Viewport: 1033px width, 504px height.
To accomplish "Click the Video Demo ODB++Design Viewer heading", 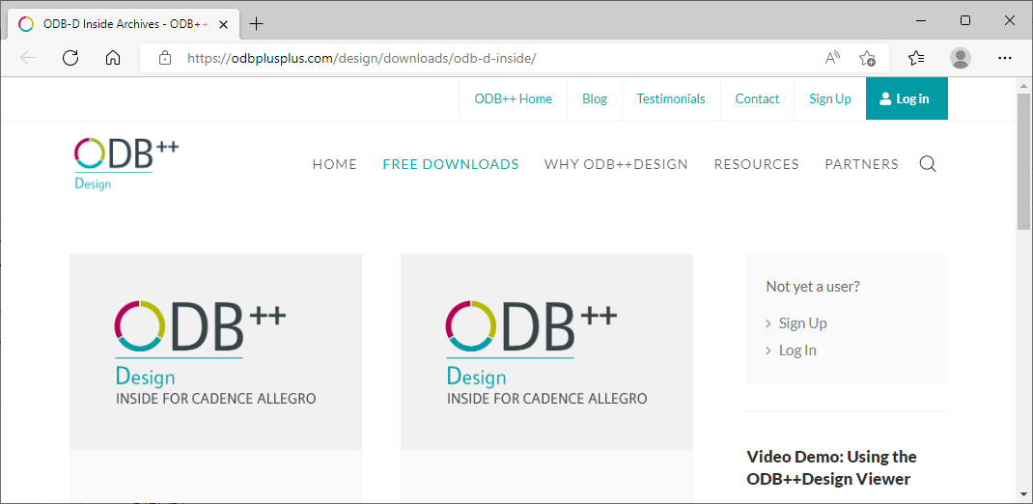I will click(831, 467).
